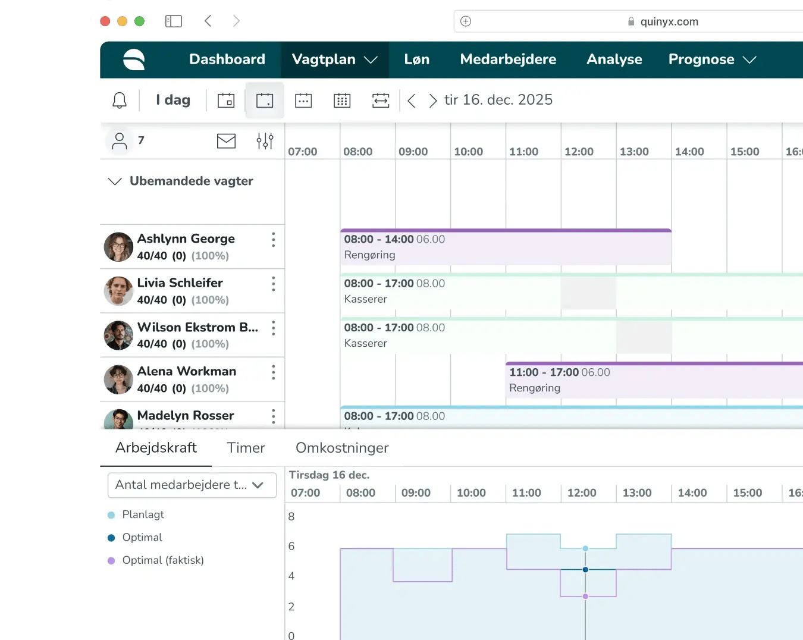
Task: Select the highlighted day view calendar icon
Action: coord(265,101)
